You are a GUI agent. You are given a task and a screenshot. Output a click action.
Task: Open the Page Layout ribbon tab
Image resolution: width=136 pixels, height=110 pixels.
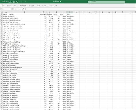[22, 5]
